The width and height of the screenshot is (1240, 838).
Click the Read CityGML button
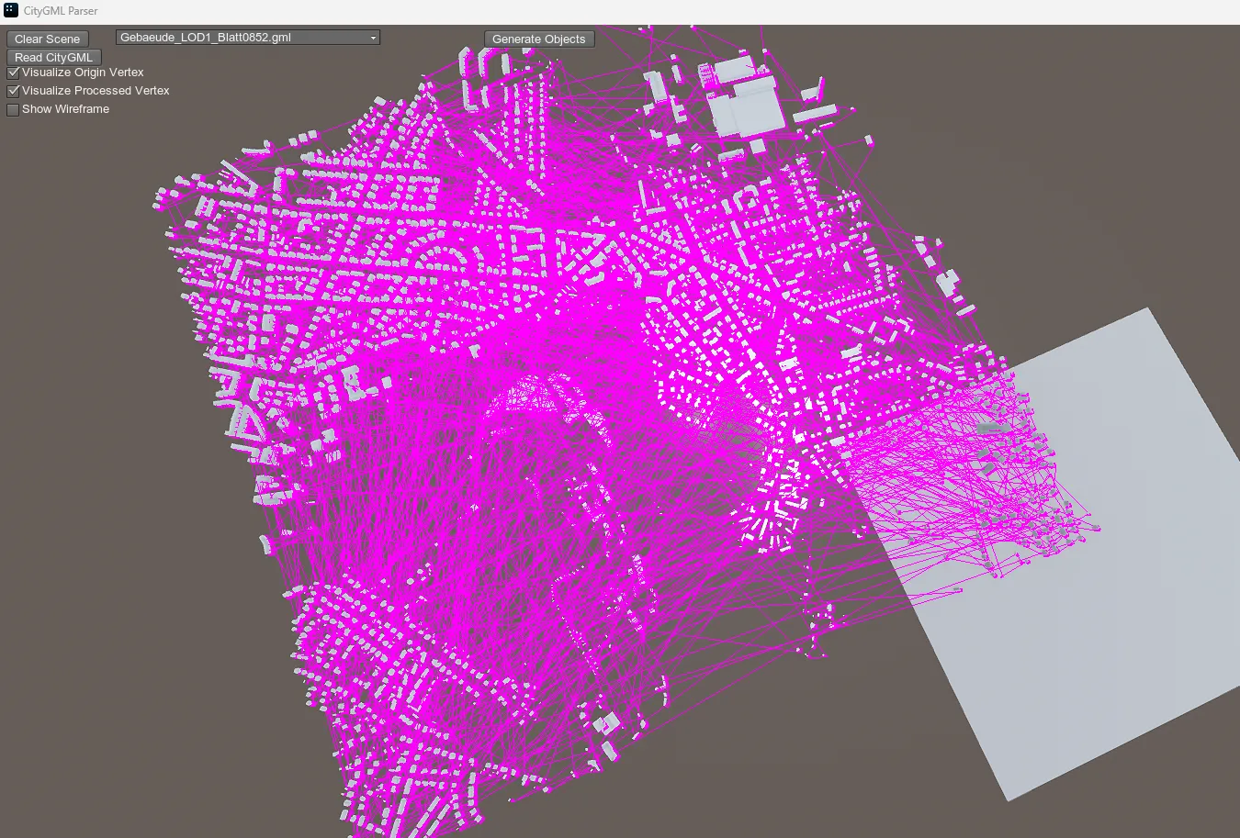coord(53,57)
